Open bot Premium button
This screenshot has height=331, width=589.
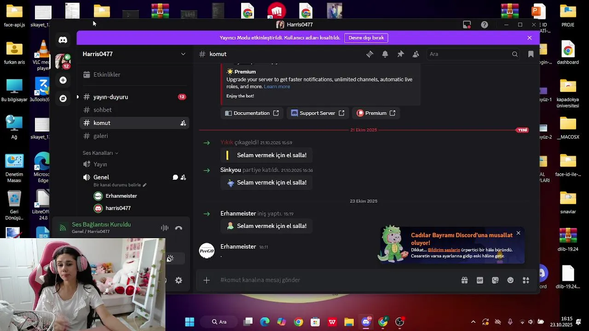(376, 113)
